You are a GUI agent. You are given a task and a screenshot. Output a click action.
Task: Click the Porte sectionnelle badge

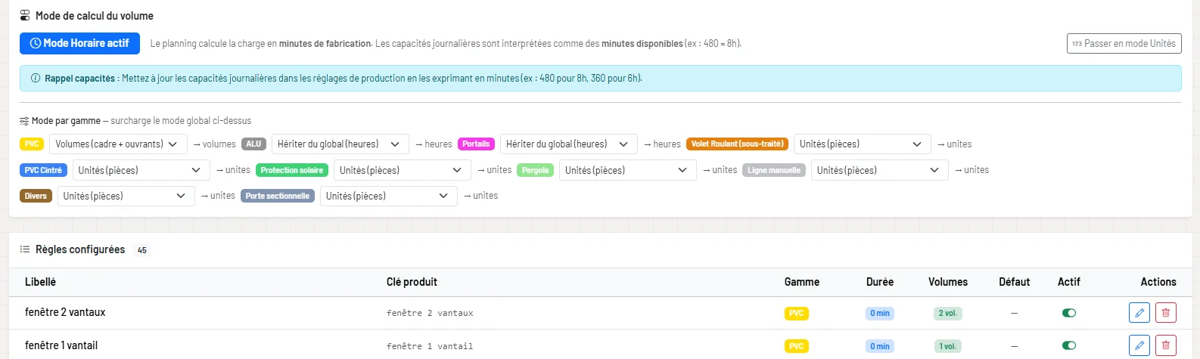click(x=278, y=196)
